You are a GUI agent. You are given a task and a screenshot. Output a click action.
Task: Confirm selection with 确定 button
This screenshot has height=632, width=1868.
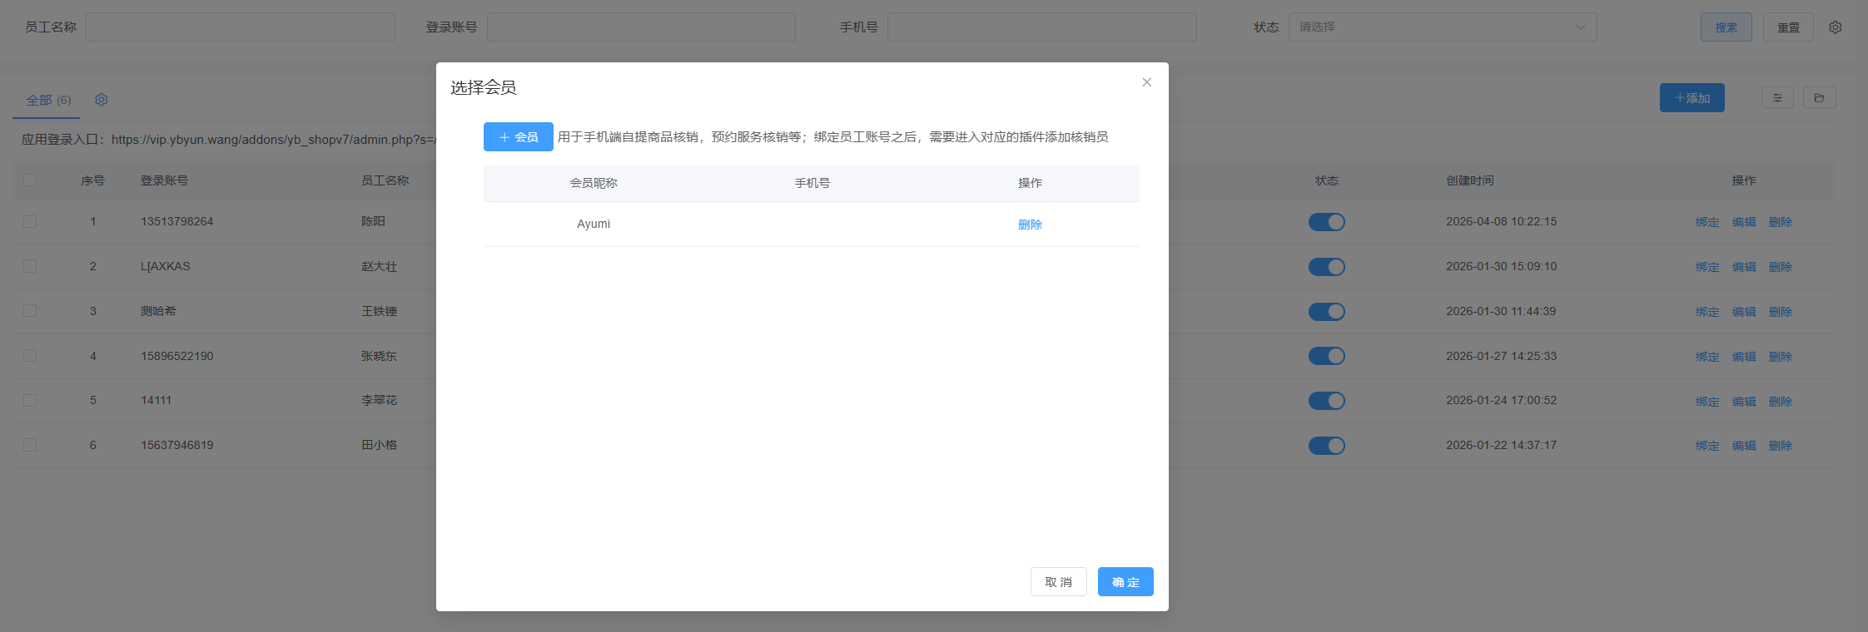[x=1125, y=582]
